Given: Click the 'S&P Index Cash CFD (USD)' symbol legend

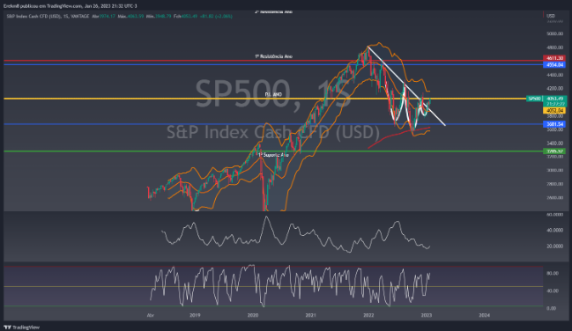Looking at the screenshot, I should (x=48, y=16).
